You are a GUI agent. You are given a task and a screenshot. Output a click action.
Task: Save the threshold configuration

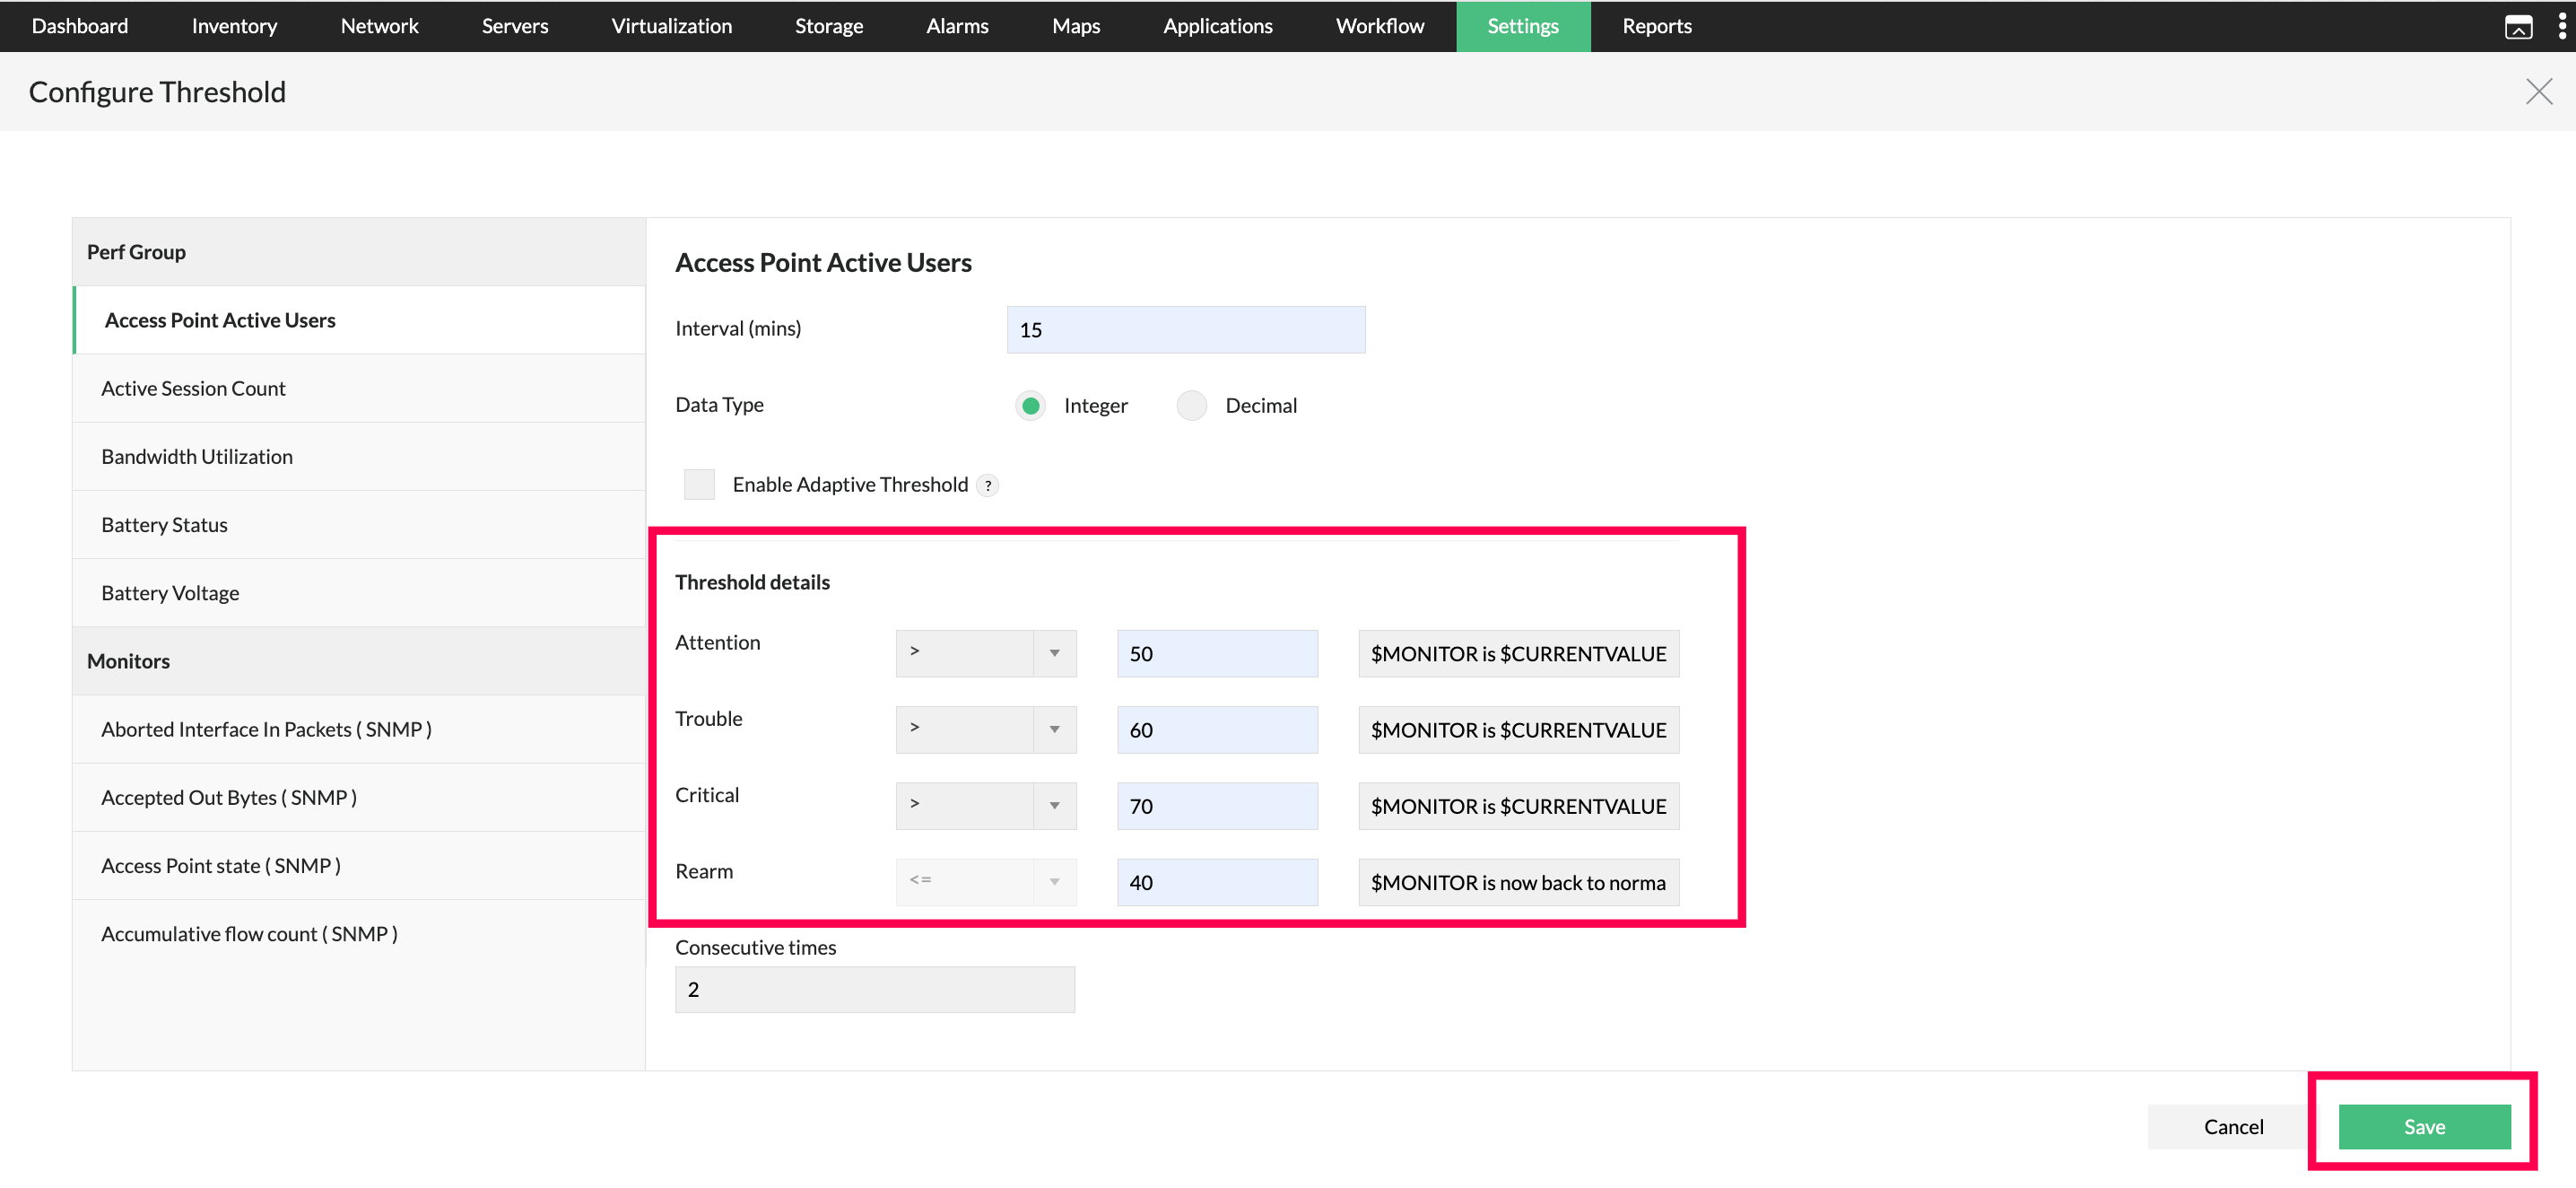tap(2424, 1126)
